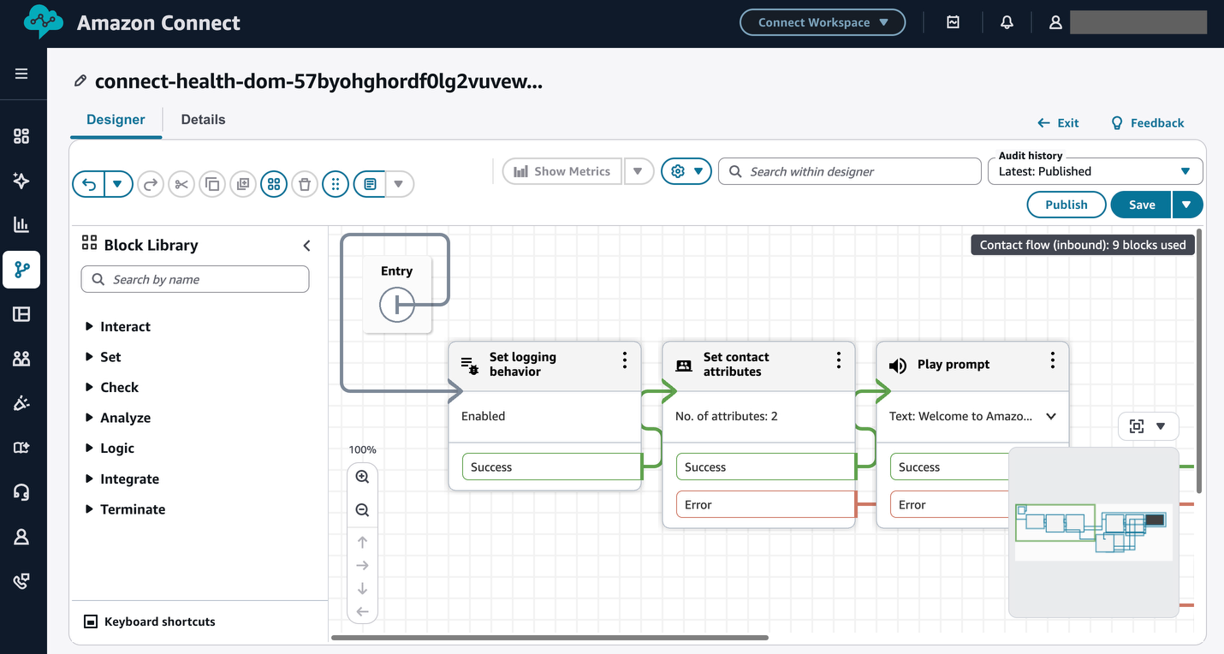The height and width of the screenshot is (654, 1224).
Task: Open the Audit history dropdown
Action: click(x=1096, y=171)
